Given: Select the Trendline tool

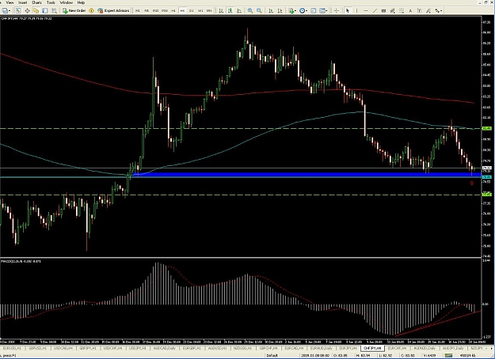Looking at the screenshot, I should click(375, 11).
